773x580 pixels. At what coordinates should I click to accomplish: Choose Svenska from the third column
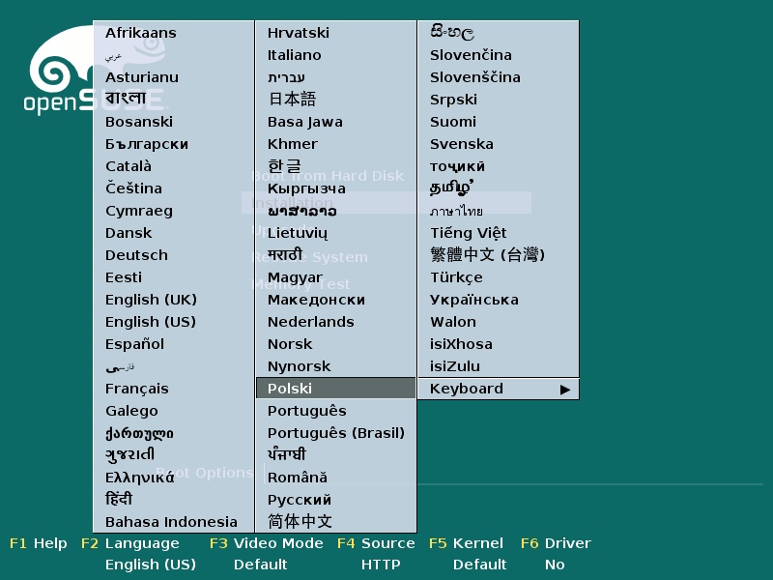pyautogui.click(x=461, y=144)
